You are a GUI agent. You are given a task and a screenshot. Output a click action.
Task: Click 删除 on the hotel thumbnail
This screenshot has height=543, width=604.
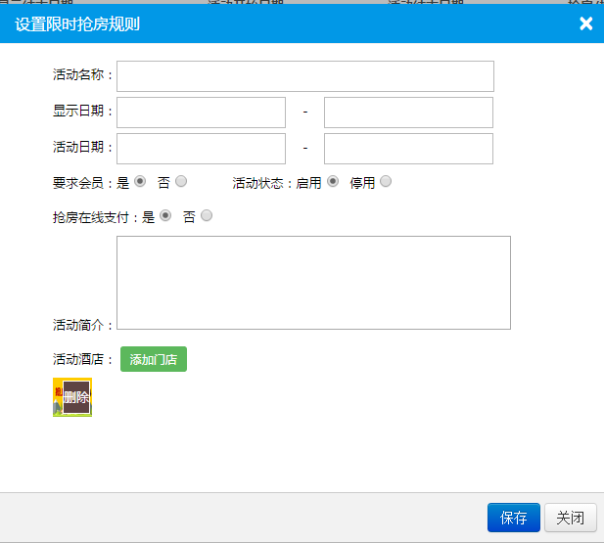tap(76, 397)
